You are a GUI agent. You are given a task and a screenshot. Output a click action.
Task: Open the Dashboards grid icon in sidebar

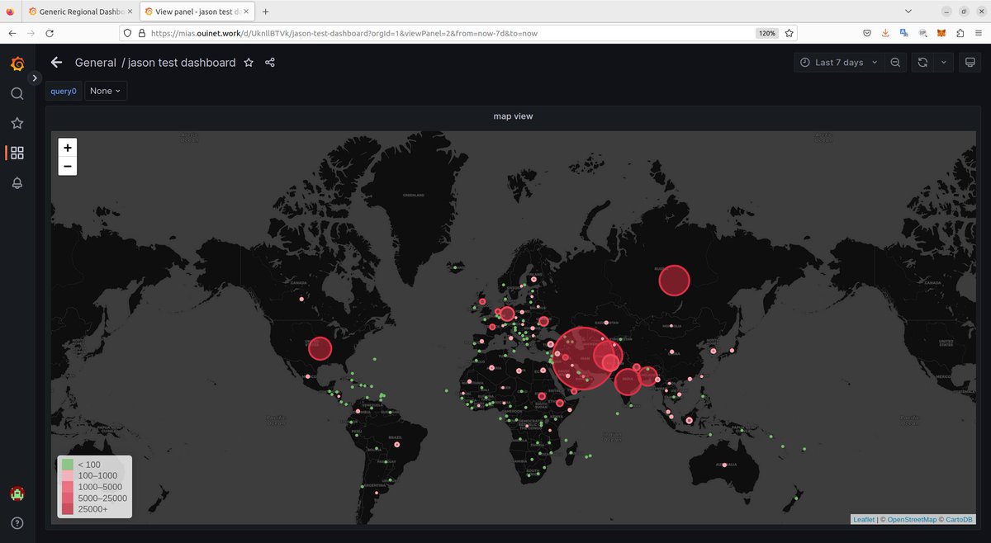click(17, 153)
